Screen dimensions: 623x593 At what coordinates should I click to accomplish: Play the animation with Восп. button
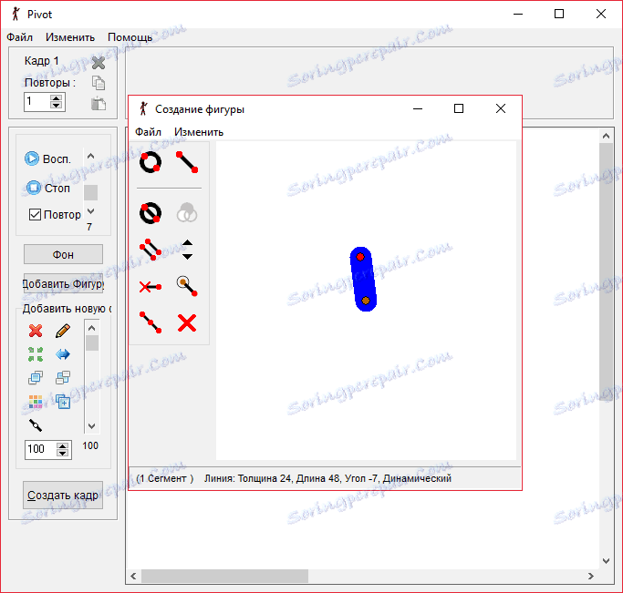click(x=47, y=158)
